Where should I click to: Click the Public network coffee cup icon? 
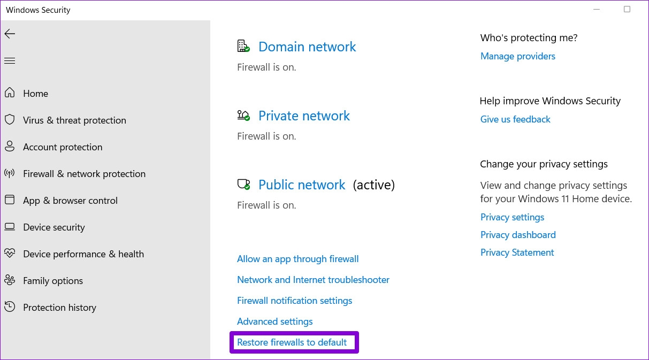click(x=243, y=185)
